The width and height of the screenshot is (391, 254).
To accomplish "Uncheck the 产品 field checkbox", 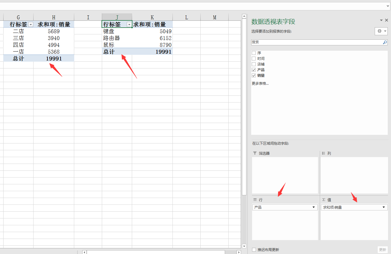I will (254, 70).
